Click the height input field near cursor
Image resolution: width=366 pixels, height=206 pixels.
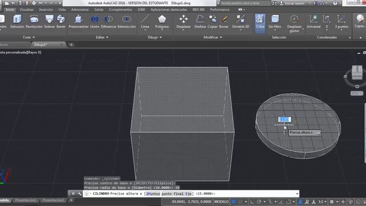coord(285,120)
